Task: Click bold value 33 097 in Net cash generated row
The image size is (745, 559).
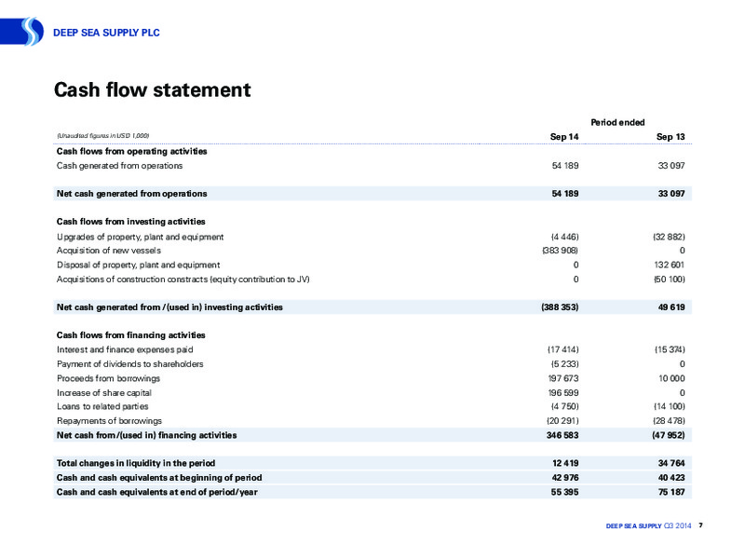Action: [671, 194]
